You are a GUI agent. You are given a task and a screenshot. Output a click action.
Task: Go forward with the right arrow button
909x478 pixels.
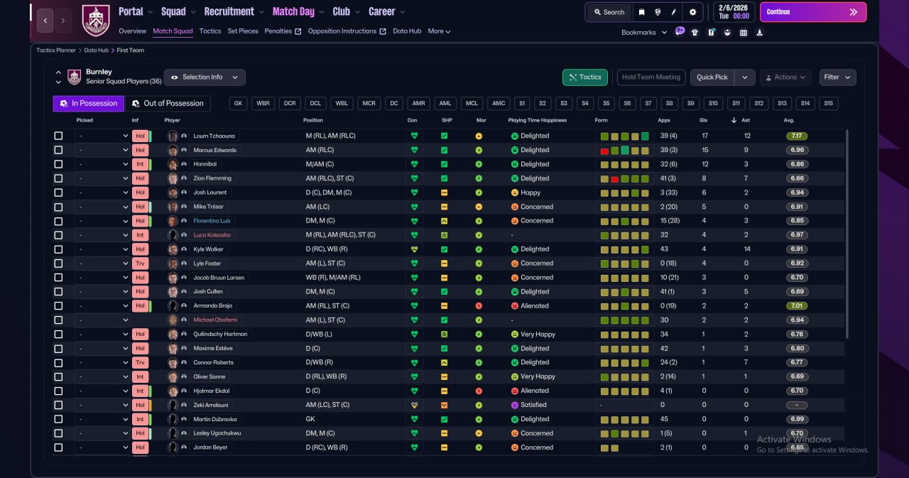(63, 21)
